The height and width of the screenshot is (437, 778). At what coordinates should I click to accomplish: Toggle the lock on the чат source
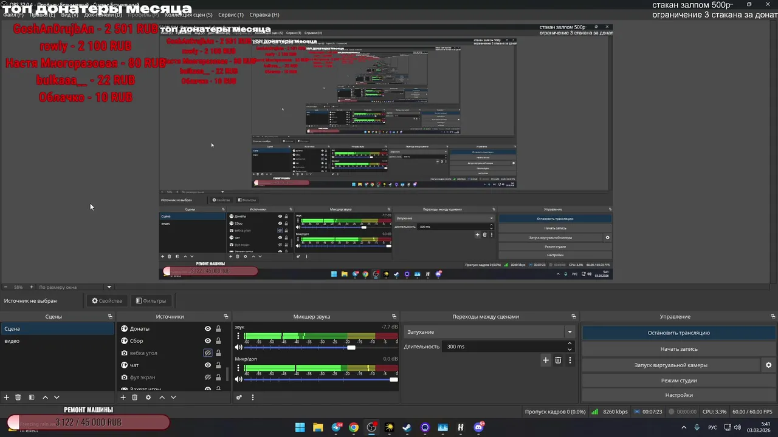[x=218, y=365]
